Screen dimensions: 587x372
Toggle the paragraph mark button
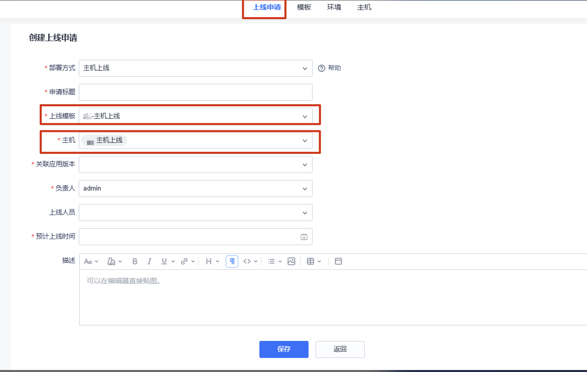click(x=232, y=261)
